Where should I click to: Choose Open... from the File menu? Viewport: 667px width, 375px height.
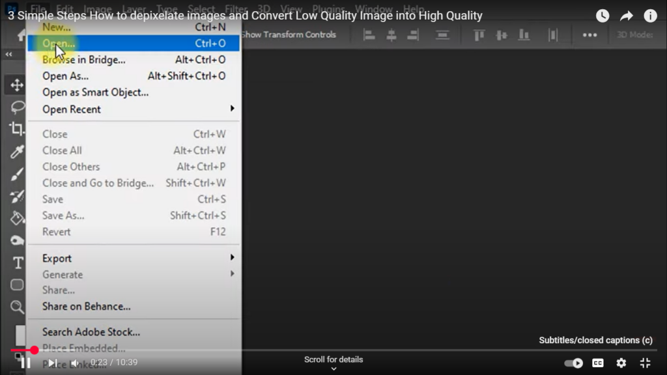tap(58, 43)
